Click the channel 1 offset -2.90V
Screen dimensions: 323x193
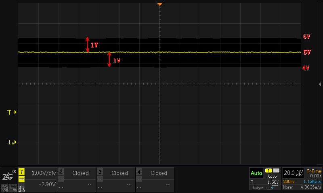click(x=47, y=184)
